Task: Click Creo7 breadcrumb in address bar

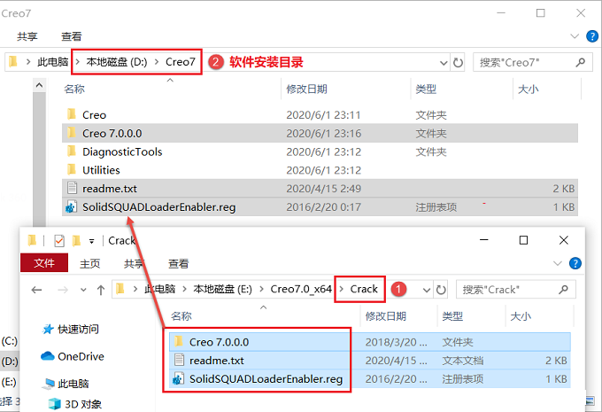Action: pos(181,62)
